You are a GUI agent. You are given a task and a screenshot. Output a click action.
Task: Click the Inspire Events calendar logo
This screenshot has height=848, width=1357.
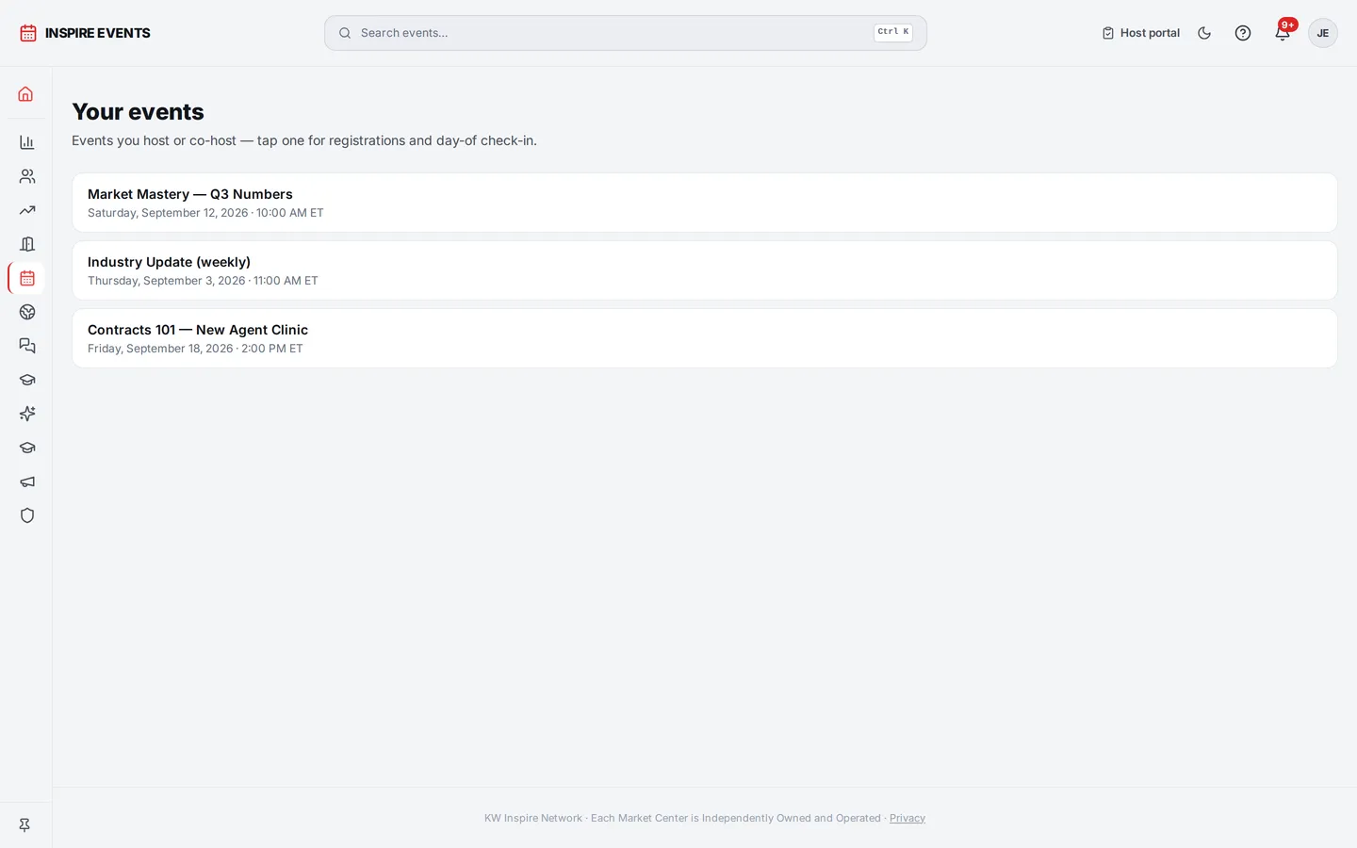pos(28,33)
